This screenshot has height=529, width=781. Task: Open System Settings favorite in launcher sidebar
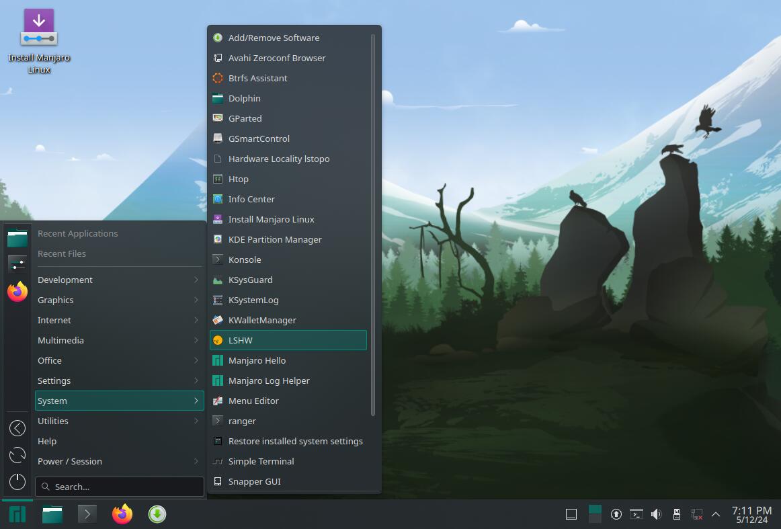point(17,264)
